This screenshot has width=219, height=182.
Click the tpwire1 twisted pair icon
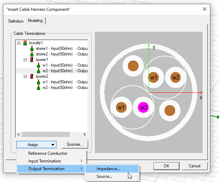pyautogui.click(x=32, y=60)
